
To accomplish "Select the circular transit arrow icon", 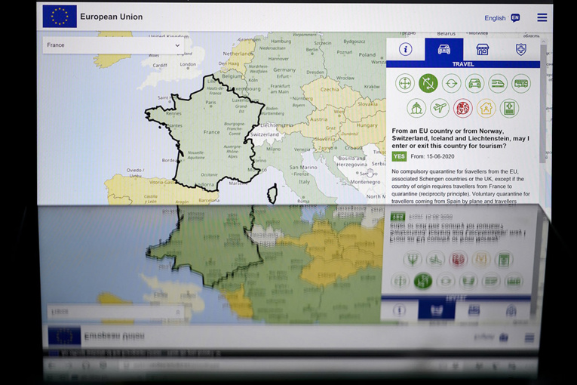I will pos(451,83).
